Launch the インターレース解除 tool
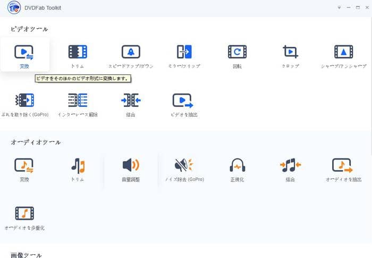This screenshot has height=258, width=372. (78, 105)
